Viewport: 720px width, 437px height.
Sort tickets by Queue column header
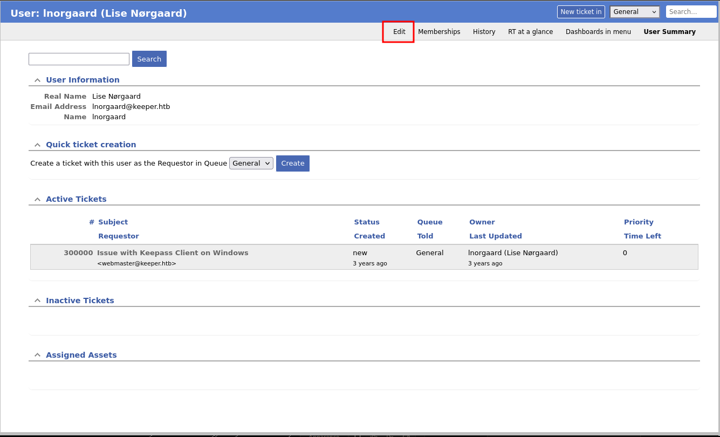point(430,222)
